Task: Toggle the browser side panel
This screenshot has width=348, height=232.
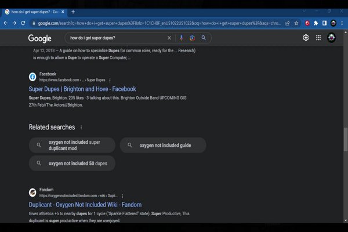Action: pyautogui.click(x=324, y=23)
